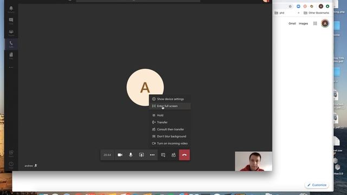This screenshot has width=347, height=195.
Task: Open the Apps store icon in sidebar
Action: 11,153
